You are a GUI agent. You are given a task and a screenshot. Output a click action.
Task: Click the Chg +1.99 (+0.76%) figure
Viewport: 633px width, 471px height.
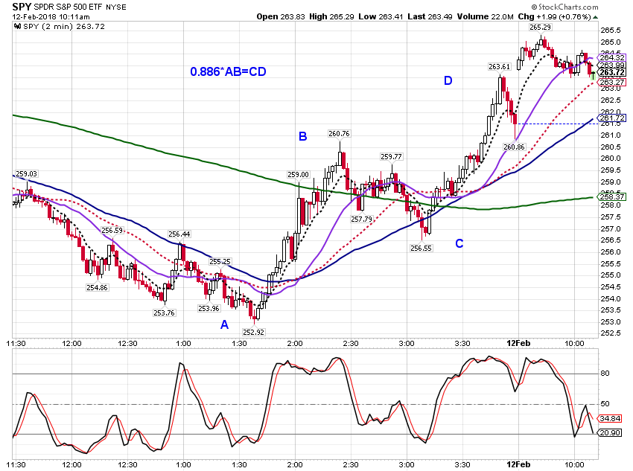pos(554,16)
